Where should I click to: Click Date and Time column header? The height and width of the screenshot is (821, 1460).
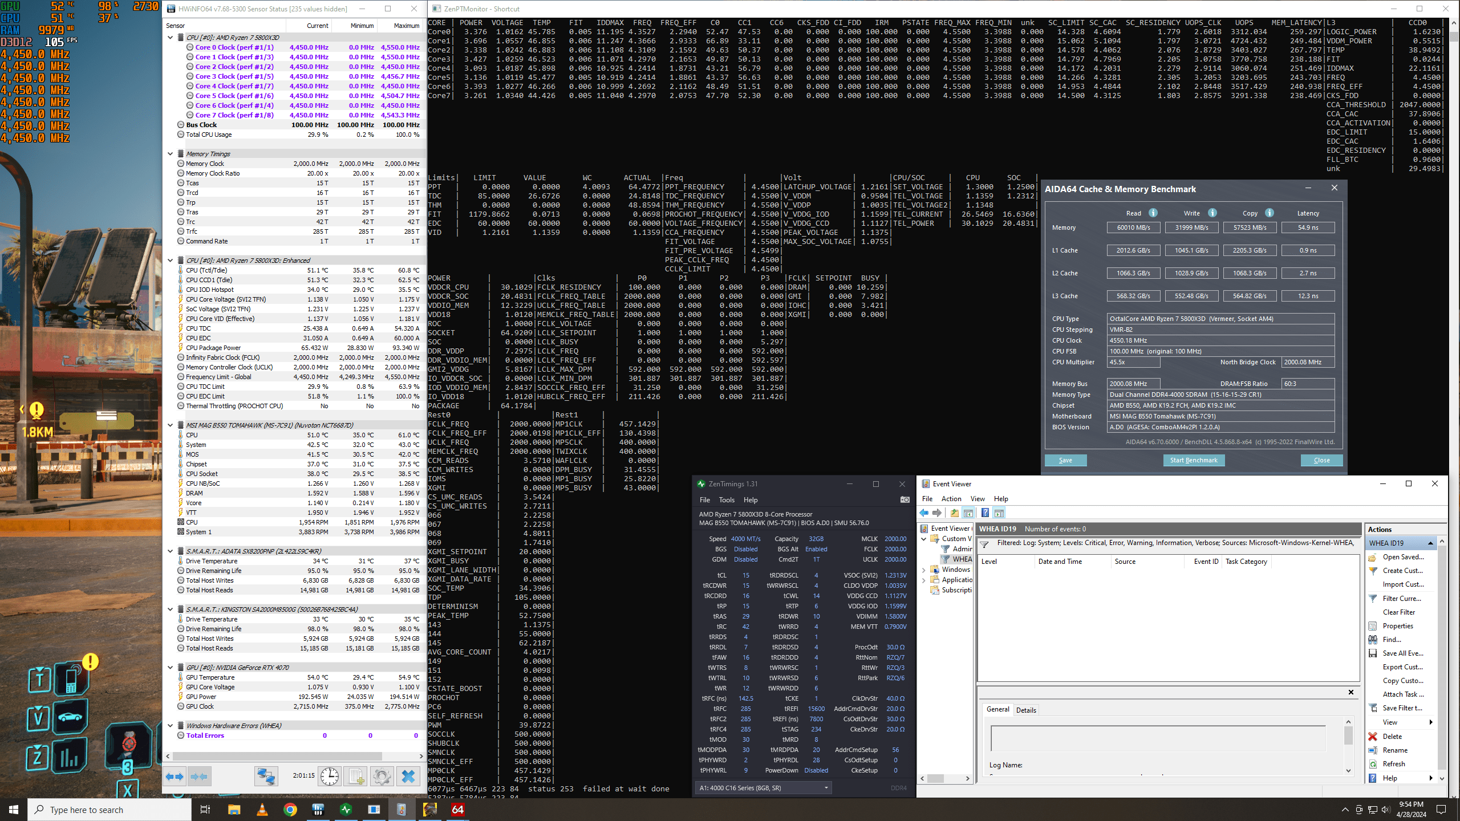point(1072,562)
